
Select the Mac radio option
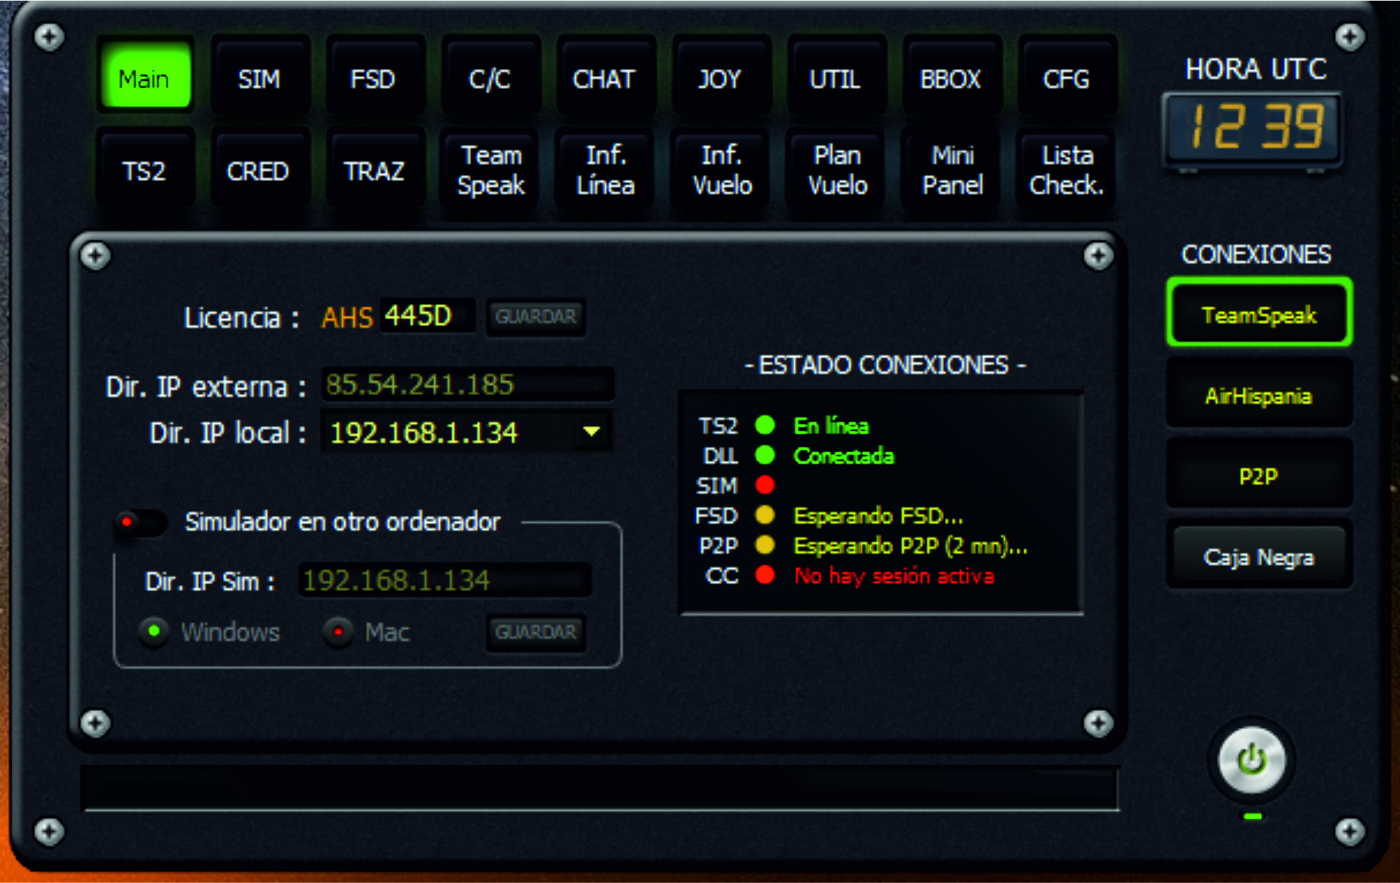click(338, 632)
